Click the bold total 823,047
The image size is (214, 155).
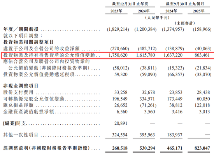pos(202,148)
